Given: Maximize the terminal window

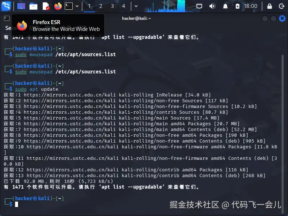Looking at the screenshot, I should pos(274,18).
